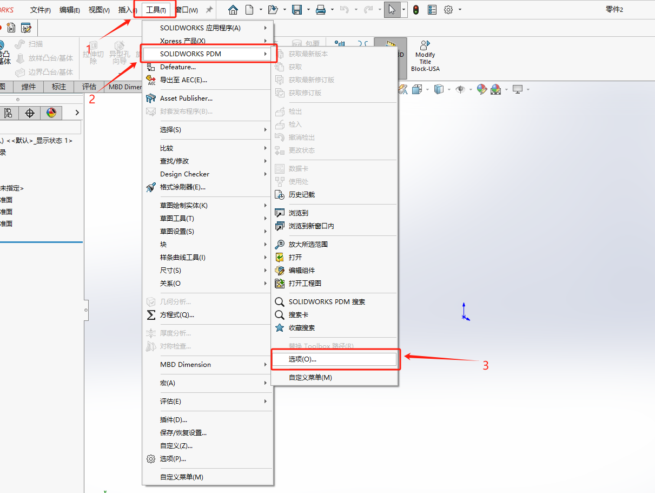Screen dimensions: 655x493
Task: Toggle the Hide/Show Items eye icon
Action: 460,89
